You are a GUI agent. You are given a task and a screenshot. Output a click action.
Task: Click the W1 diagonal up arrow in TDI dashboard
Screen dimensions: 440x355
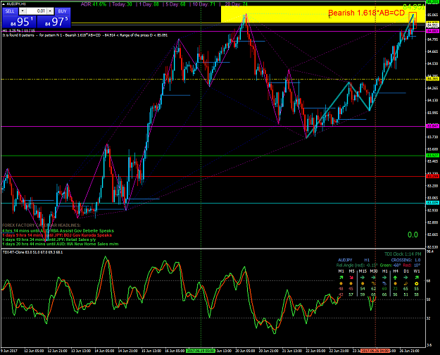point(417,278)
